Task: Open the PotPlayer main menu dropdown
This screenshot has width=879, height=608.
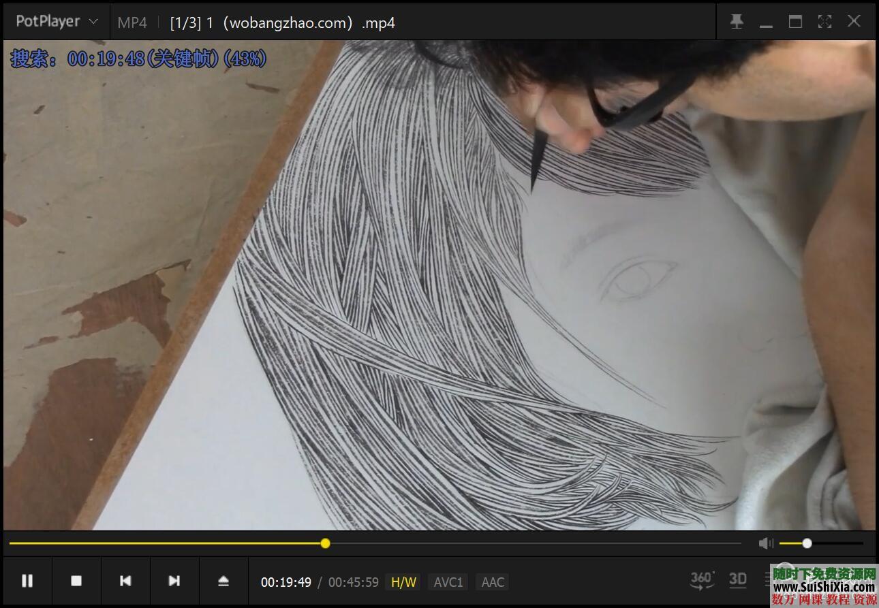Action: 56,21
